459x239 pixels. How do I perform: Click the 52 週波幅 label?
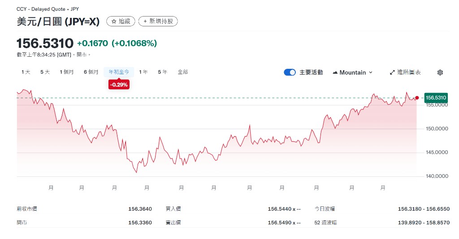click(x=325, y=222)
